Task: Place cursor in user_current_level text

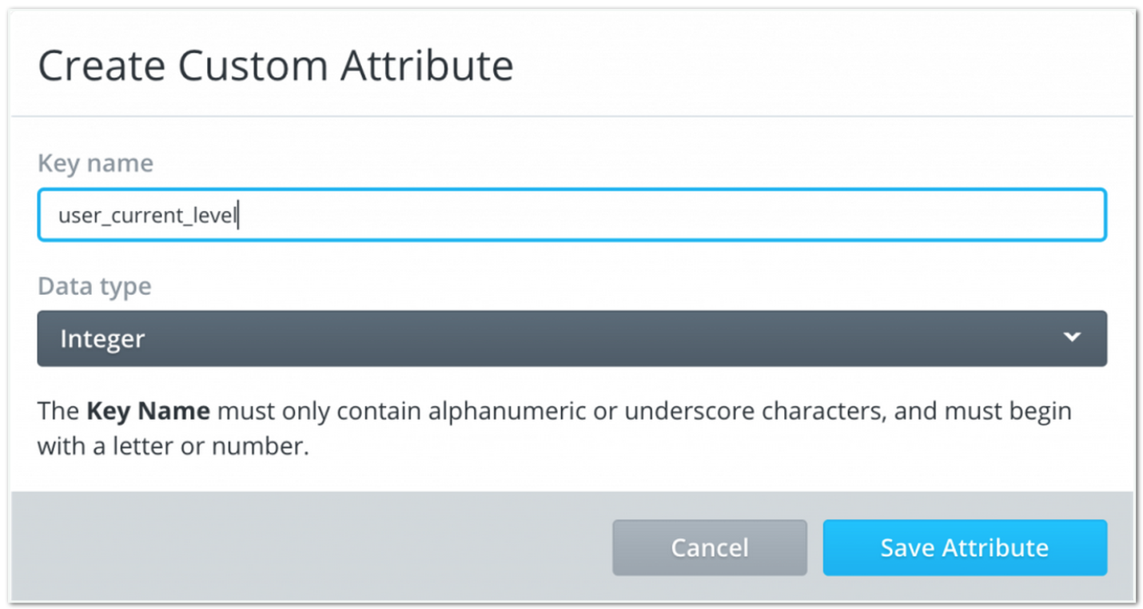Action: coord(148,216)
